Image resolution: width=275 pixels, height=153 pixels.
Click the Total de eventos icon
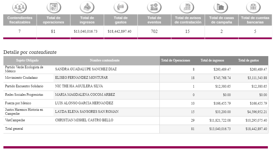154,7
